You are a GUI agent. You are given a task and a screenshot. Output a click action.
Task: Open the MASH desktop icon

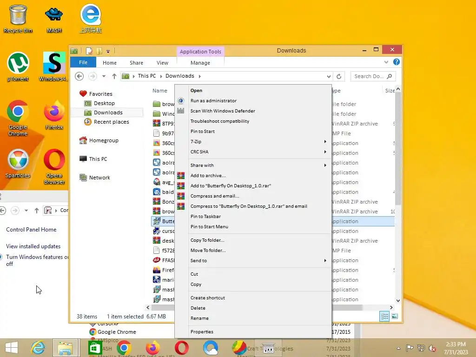54,19
